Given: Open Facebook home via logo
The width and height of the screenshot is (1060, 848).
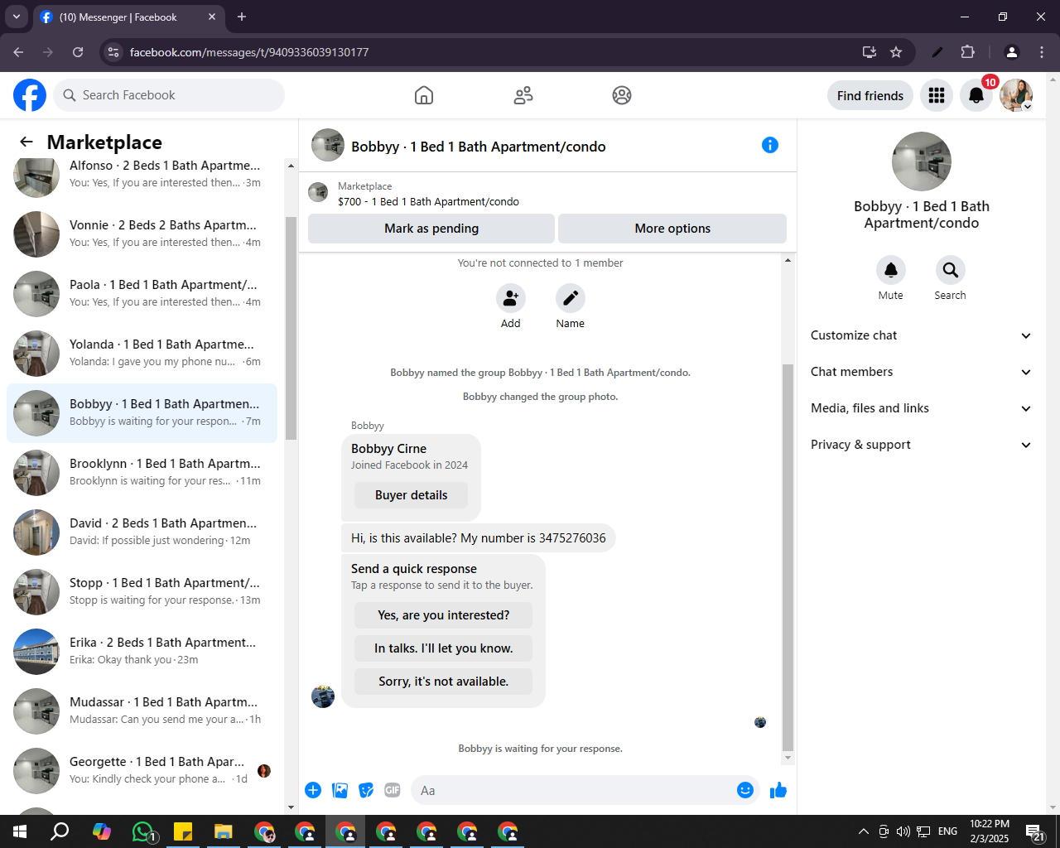Looking at the screenshot, I should tap(30, 95).
